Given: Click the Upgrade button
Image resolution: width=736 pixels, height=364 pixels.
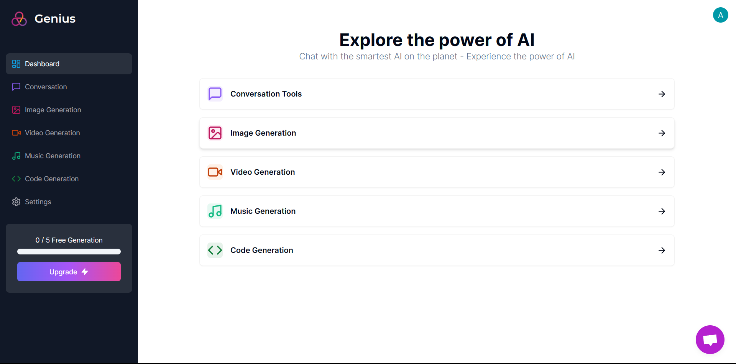Looking at the screenshot, I should pyautogui.click(x=69, y=272).
